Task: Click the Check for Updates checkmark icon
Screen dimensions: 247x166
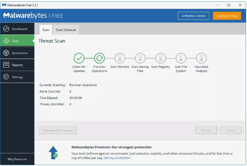Action: (x=79, y=58)
